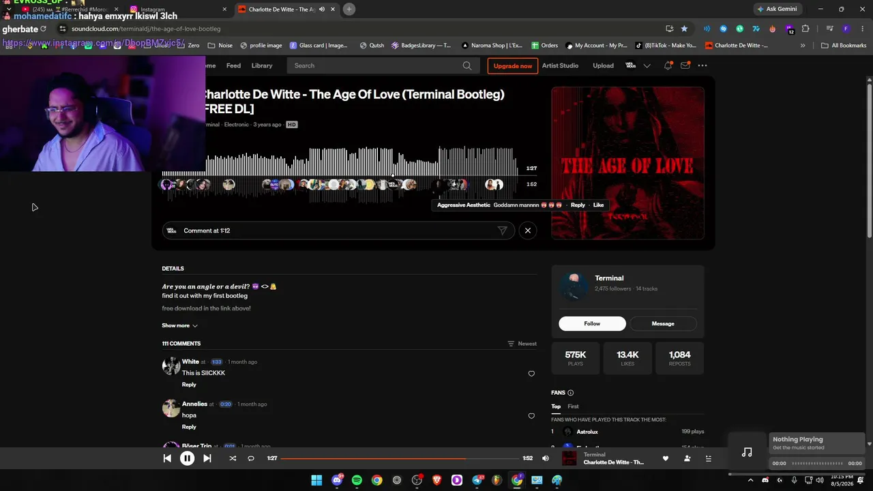Follow the artist from the player bar
873x491 pixels.
pos(687,458)
